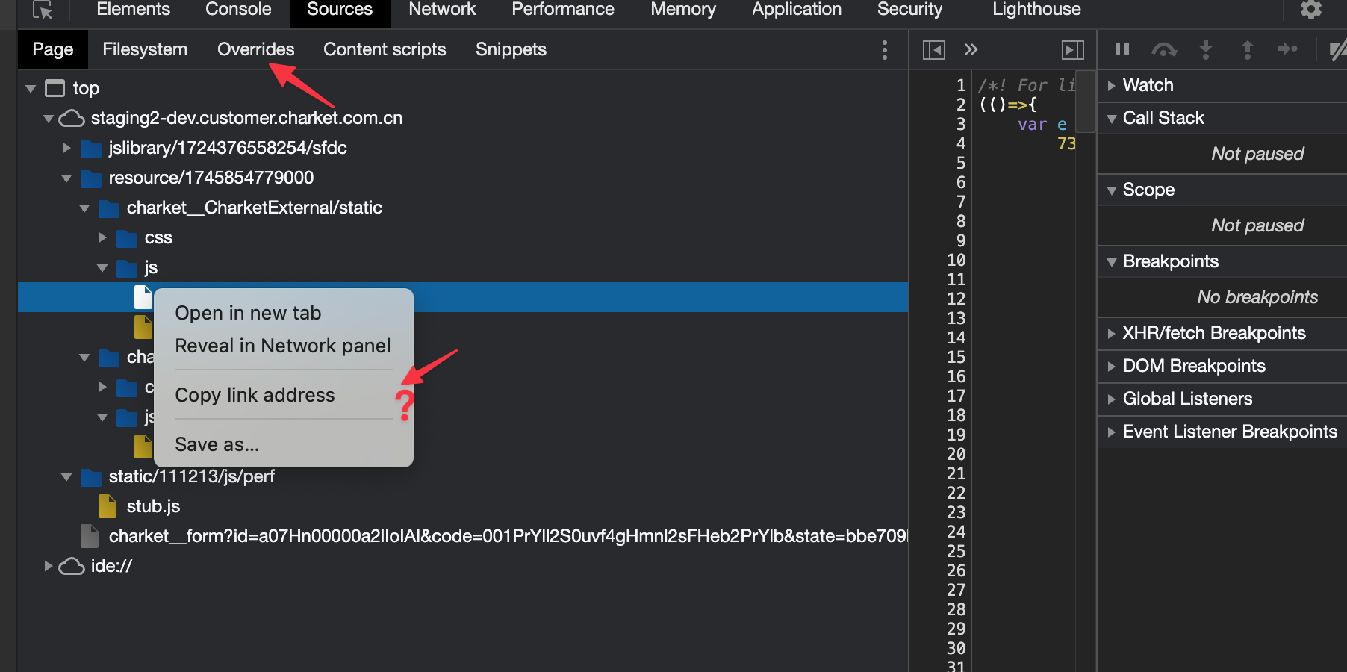Expand DOM Breakpoints section
This screenshot has height=672, width=1347.
(x=1111, y=367)
